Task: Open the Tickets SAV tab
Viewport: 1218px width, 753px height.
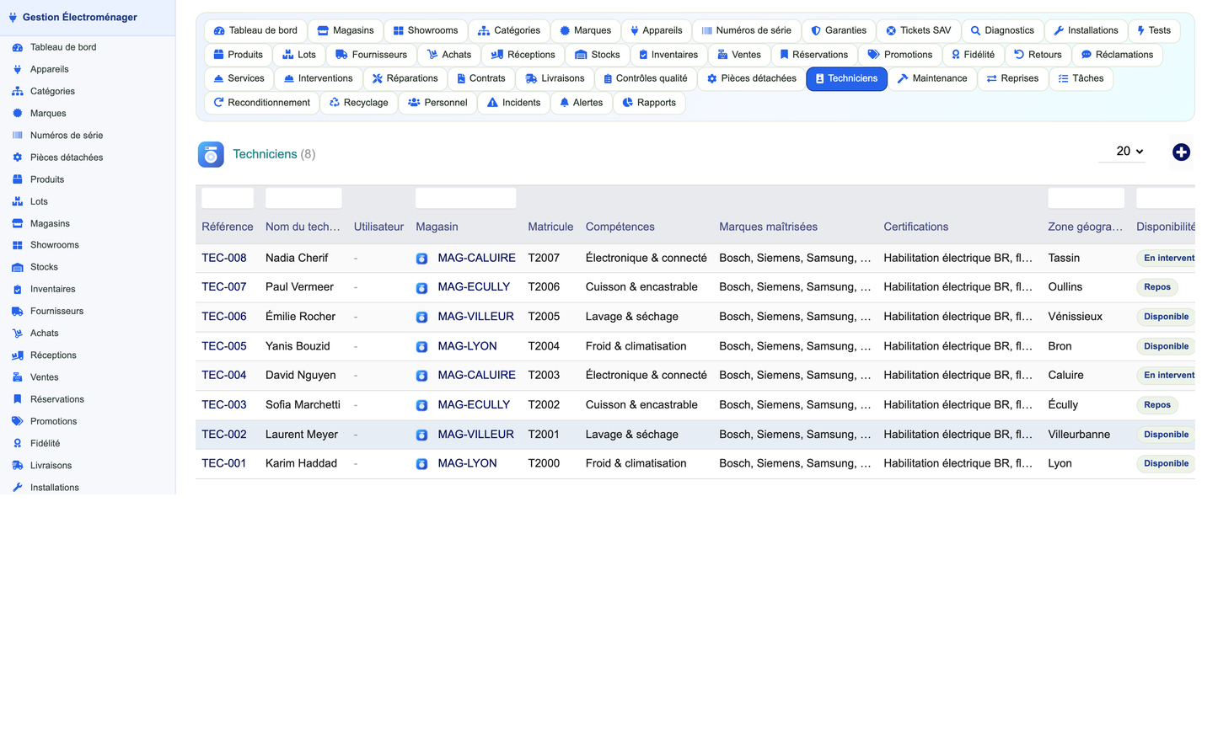Action: pos(918,30)
